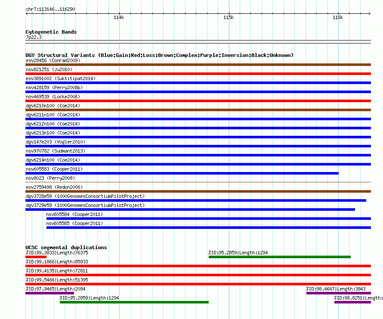383x319 pixels.
Task: Select the green duplication bar under %ID:95.2859 near 115k
Action: (280, 257)
